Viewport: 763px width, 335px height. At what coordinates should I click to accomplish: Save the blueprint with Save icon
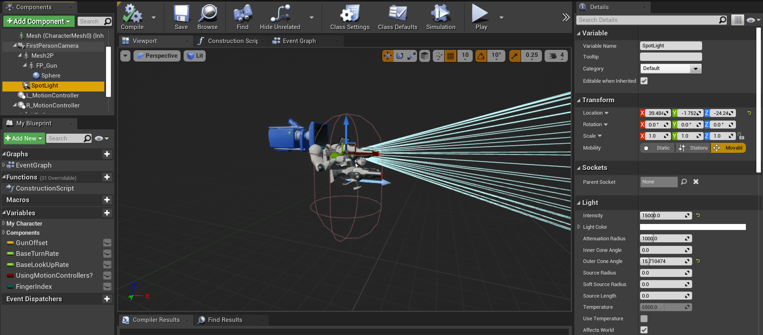[181, 15]
